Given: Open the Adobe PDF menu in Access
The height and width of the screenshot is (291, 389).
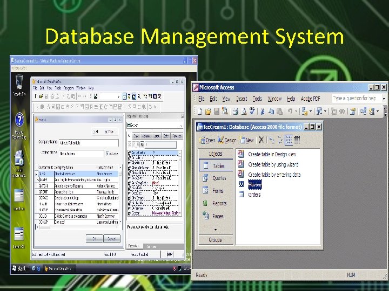Looking at the screenshot, I should coord(310,99).
